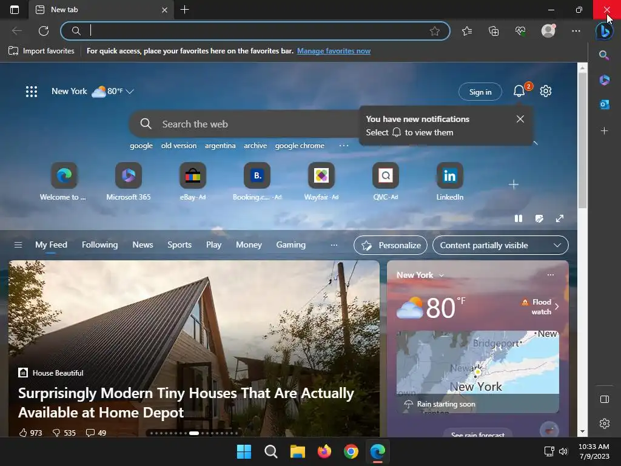621x466 pixels.
Task: Open Flood watch alert arrow
Action: [x=557, y=306]
